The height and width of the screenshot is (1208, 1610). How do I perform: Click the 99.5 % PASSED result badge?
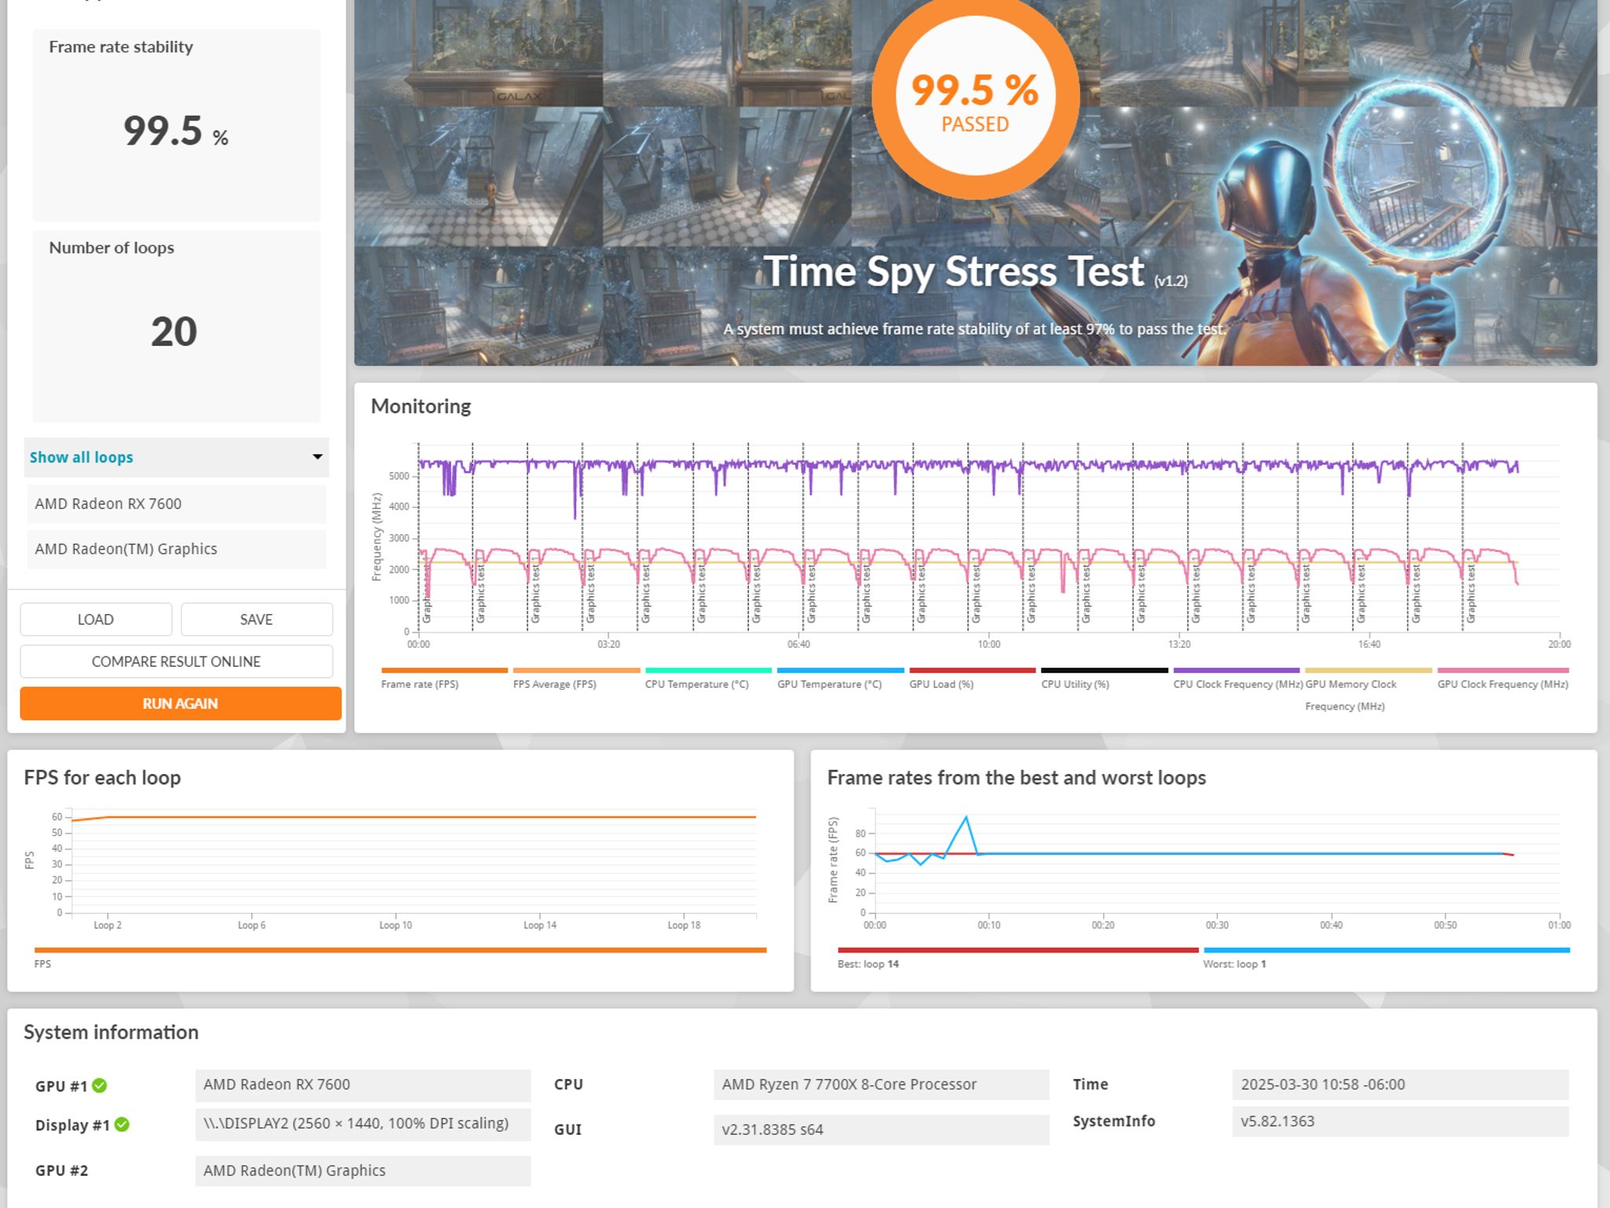coord(975,96)
